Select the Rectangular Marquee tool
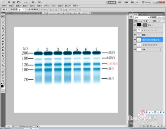The width and height of the screenshot is (166, 129). 3,20
